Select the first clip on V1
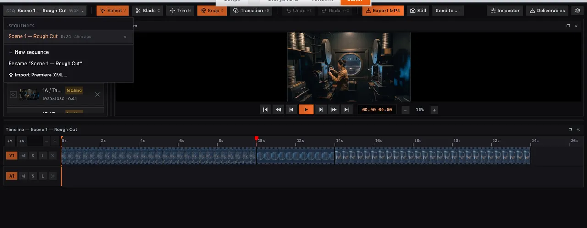 pos(159,156)
